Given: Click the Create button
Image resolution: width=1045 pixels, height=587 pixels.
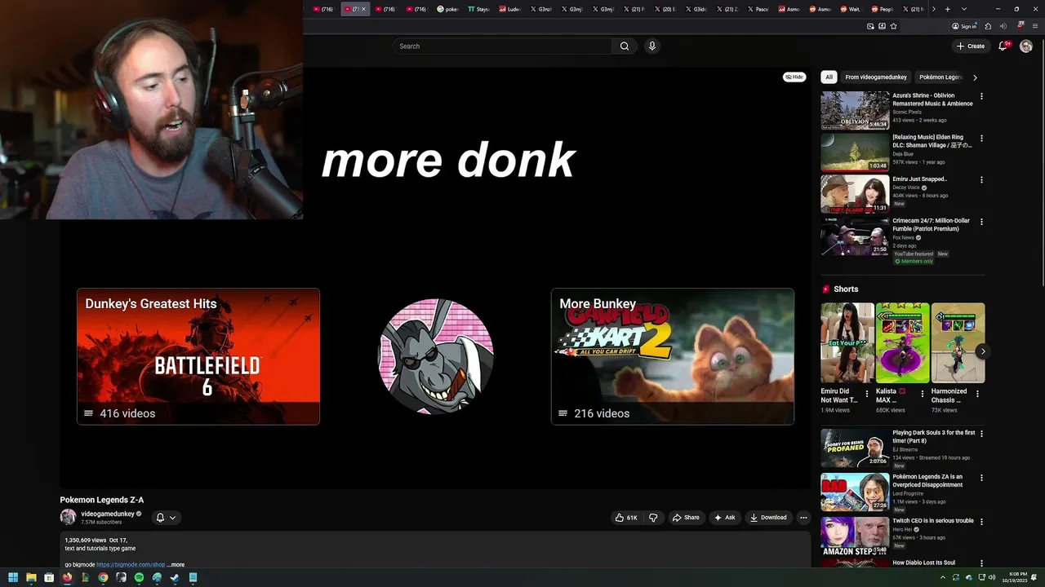Looking at the screenshot, I should pos(971,46).
